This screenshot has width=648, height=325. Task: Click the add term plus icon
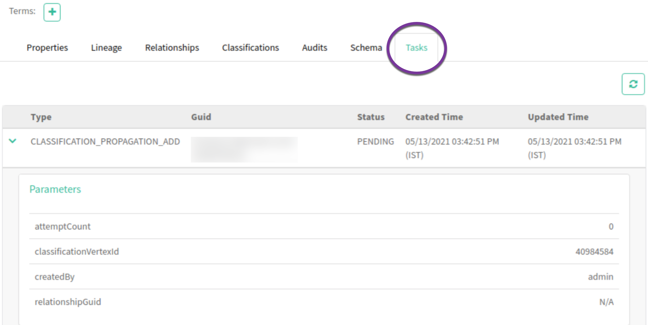(x=52, y=12)
